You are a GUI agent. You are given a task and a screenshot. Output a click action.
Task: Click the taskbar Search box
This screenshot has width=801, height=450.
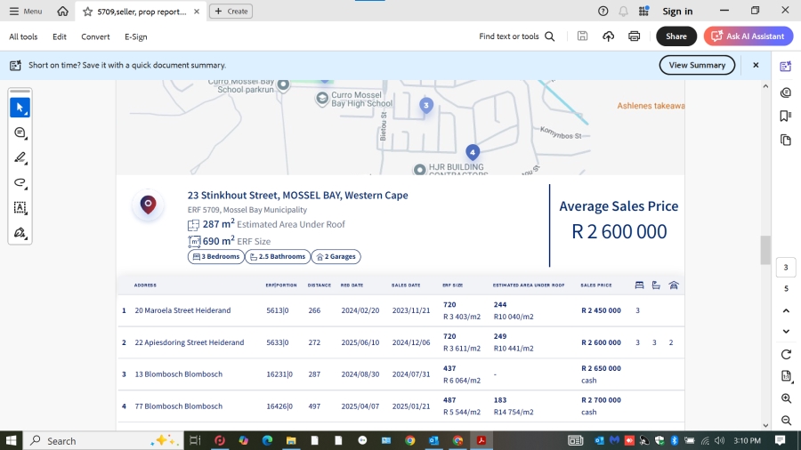coord(103,440)
